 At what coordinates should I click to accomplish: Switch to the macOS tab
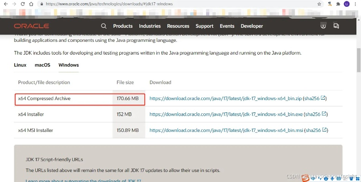(42, 65)
